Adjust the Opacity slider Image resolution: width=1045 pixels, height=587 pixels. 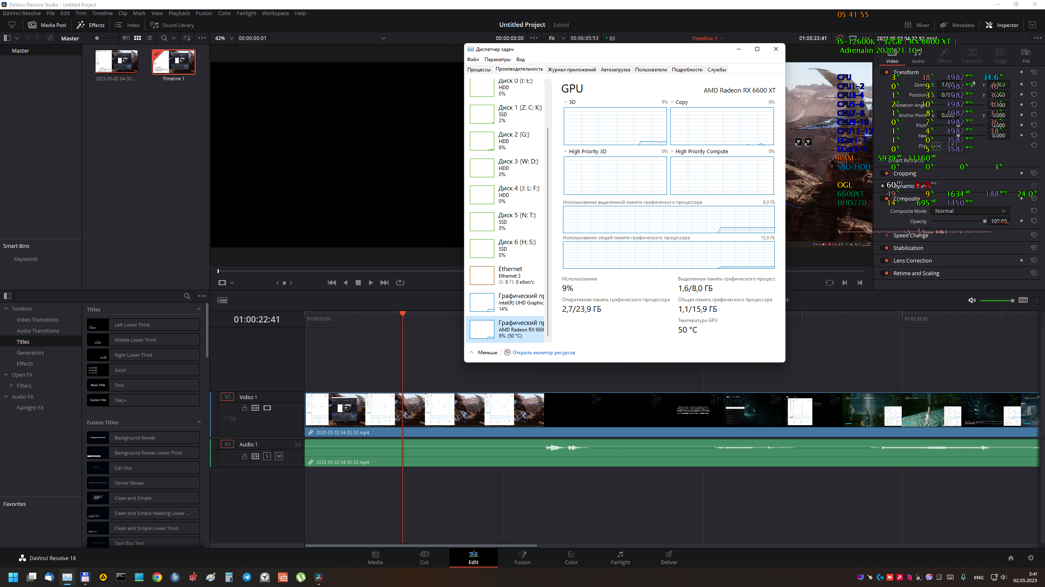tap(984, 221)
